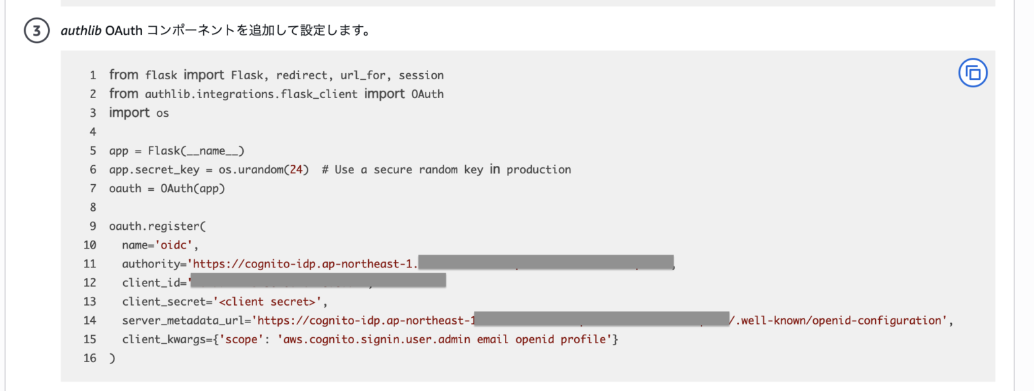The image size is (1034, 391).
Task: Click the closing parenthesis on line 16
Action: 112,357
